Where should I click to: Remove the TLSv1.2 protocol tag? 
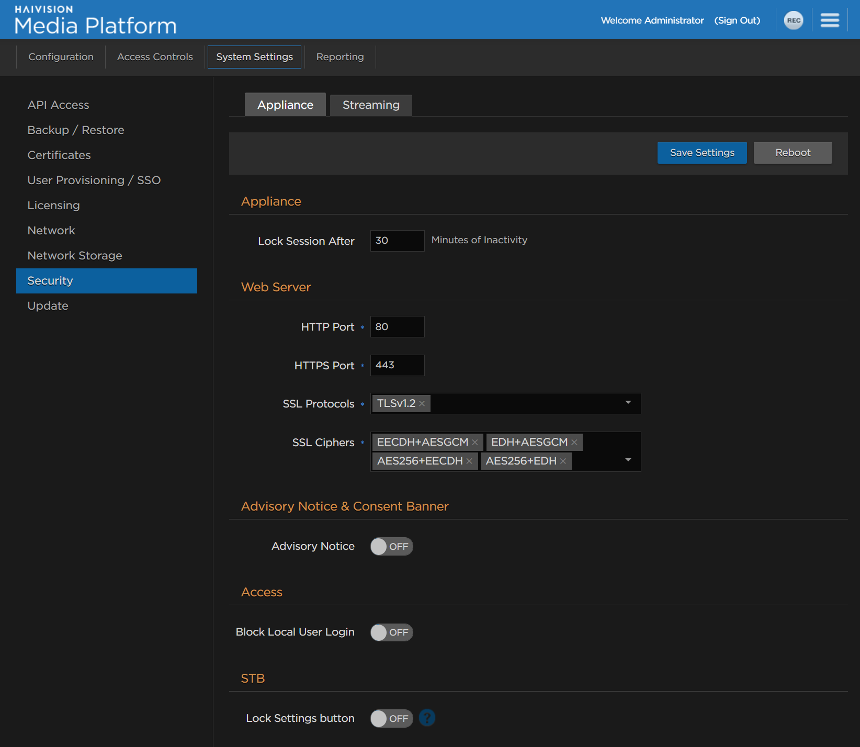click(422, 404)
